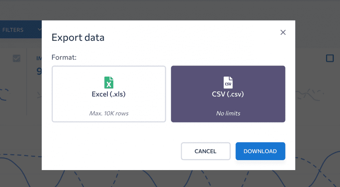Screen dimensions: 340x187
Task: Click the partially hidden "9" metric number
Action: tap(39, 71)
